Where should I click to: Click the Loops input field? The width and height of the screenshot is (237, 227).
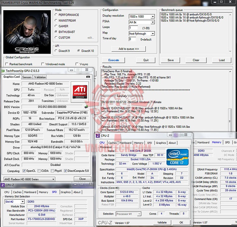click(x=133, y=28)
